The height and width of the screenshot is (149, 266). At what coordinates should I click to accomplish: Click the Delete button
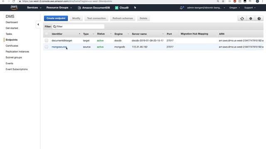pyautogui.click(x=143, y=18)
